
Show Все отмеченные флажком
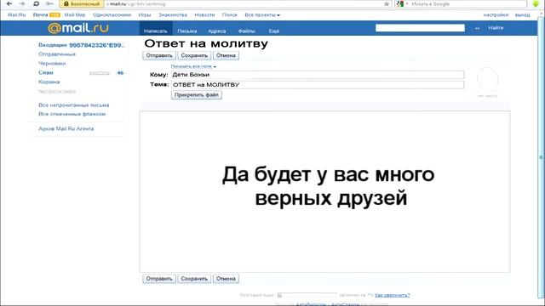tap(72, 114)
